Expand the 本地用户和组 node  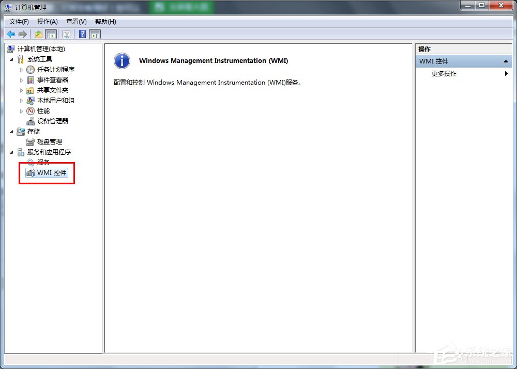point(23,100)
